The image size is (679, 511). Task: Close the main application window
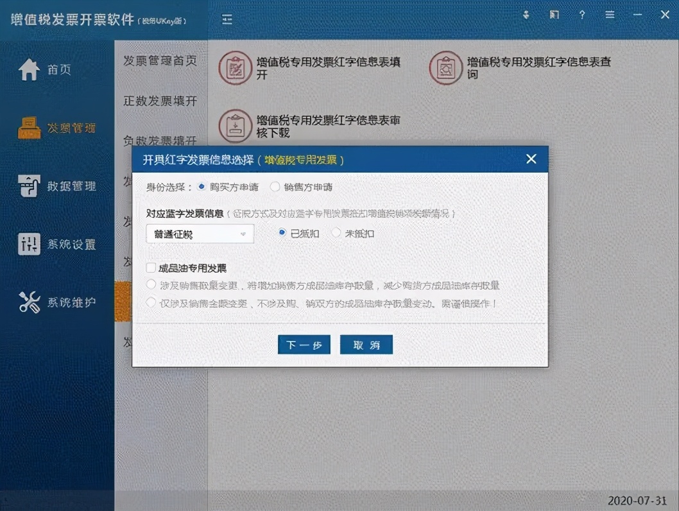pos(665,15)
